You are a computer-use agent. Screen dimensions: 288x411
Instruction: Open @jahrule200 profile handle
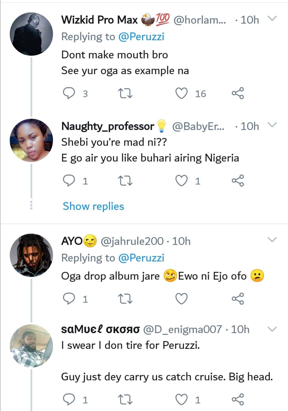(x=132, y=241)
